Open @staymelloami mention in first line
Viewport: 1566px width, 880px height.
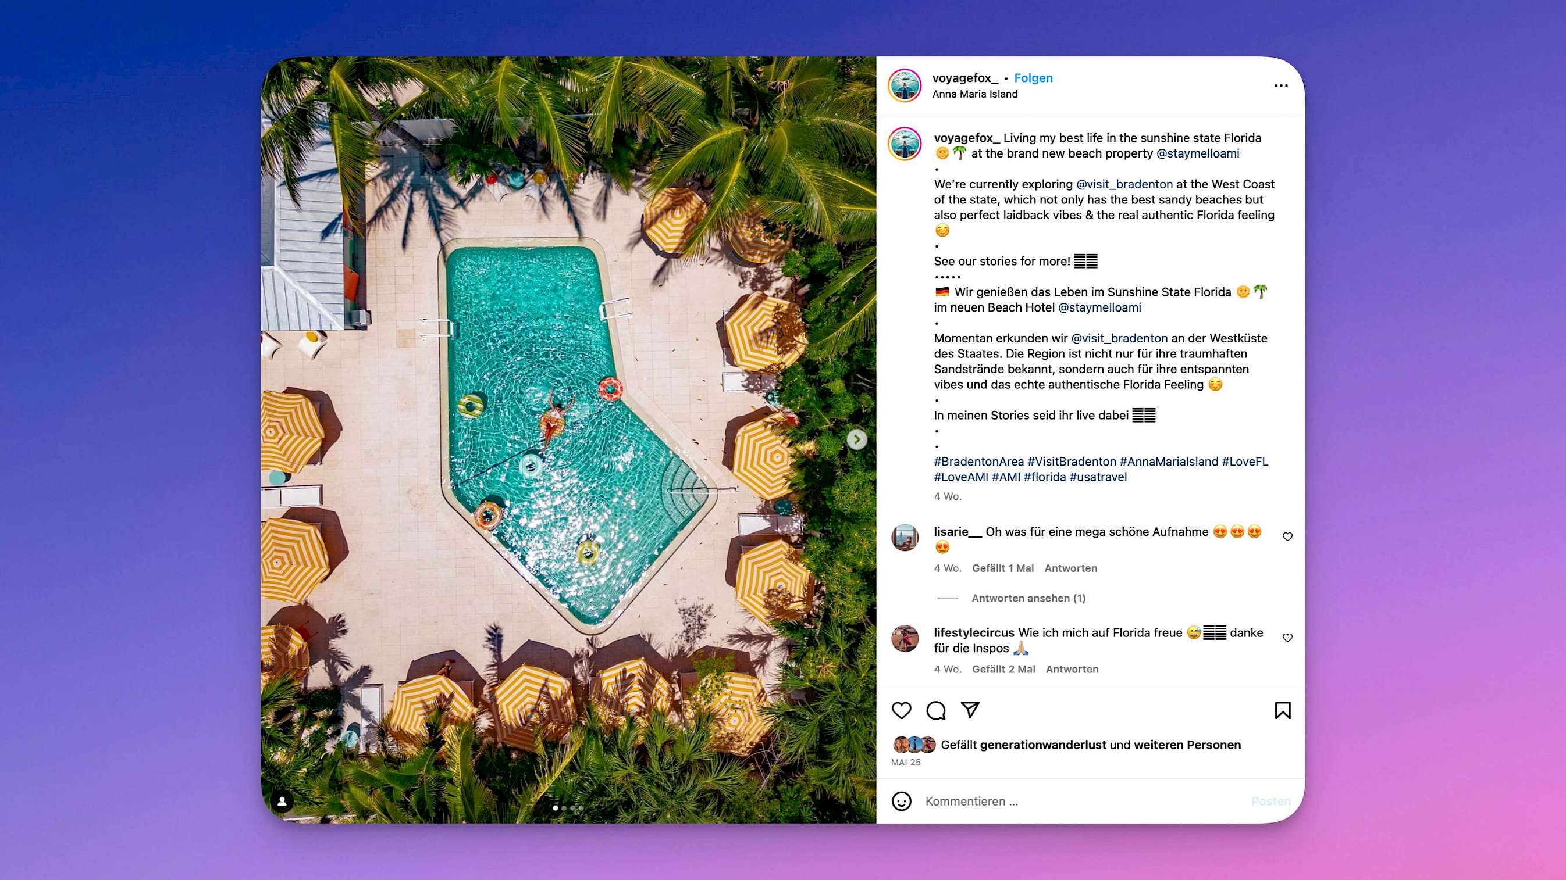coord(1198,153)
